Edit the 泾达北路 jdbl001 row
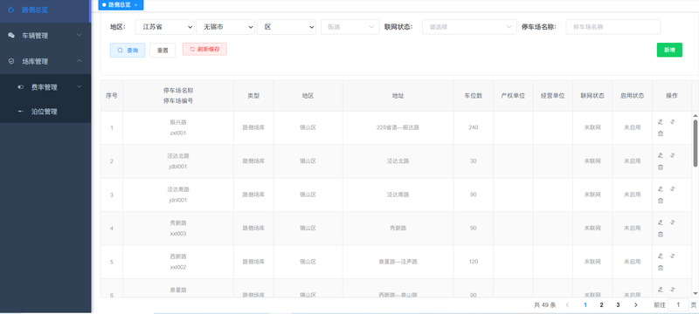This screenshot has height=314, width=699. point(661,155)
